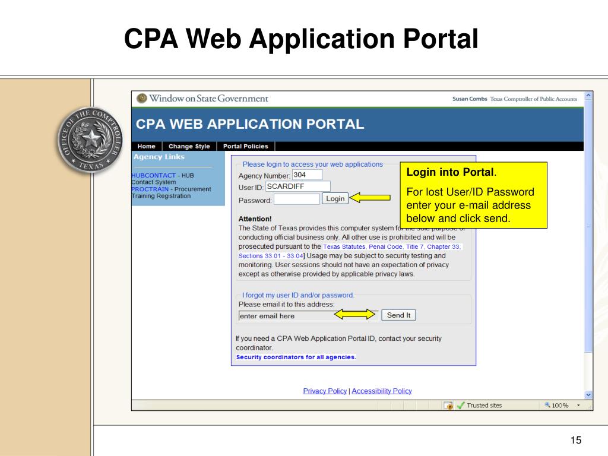Screen dimensions: 608x456
Task: Click the CPA WEB APPLICATION PORTAL banner heading
Action: [x=250, y=124]
